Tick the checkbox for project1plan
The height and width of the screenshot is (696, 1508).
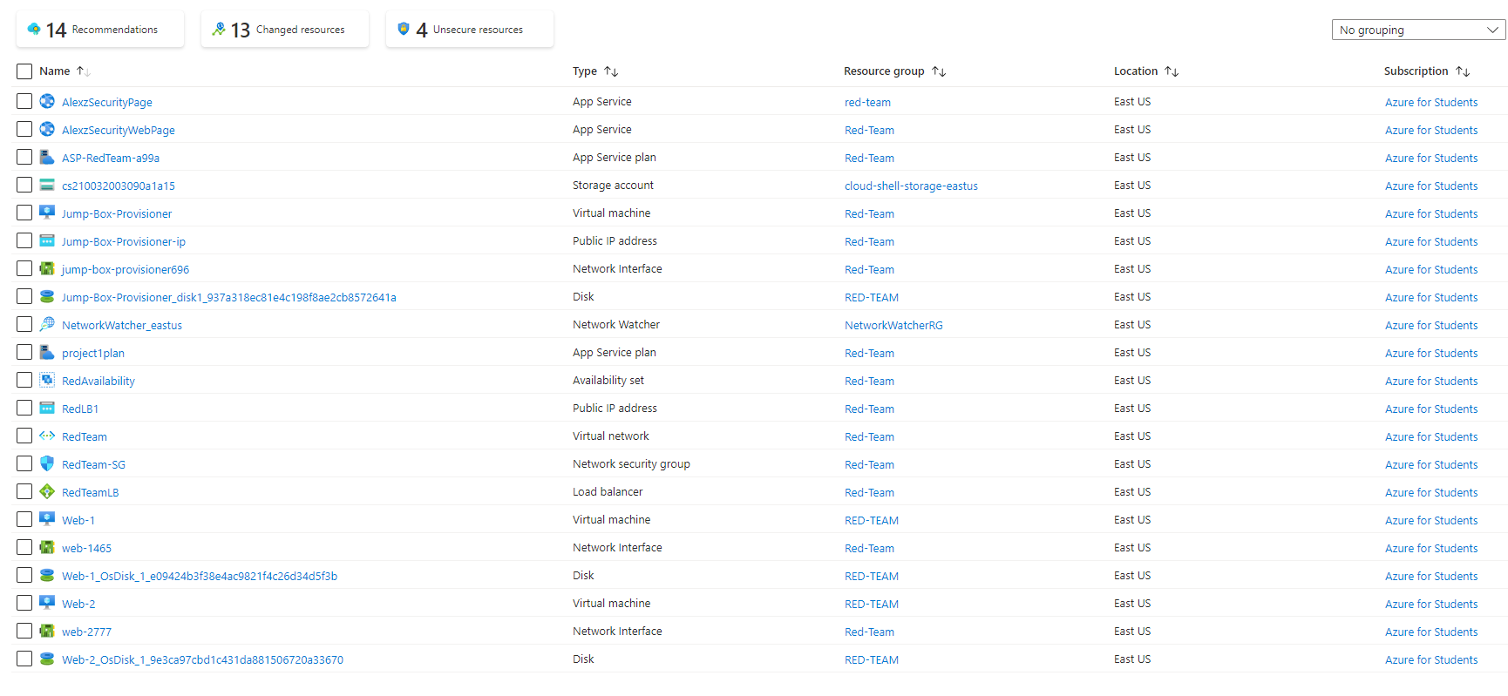(24, 352)
